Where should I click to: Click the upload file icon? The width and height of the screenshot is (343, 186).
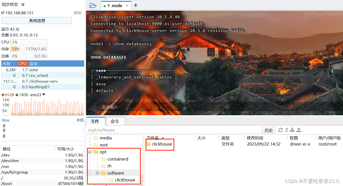pos(299,130)
